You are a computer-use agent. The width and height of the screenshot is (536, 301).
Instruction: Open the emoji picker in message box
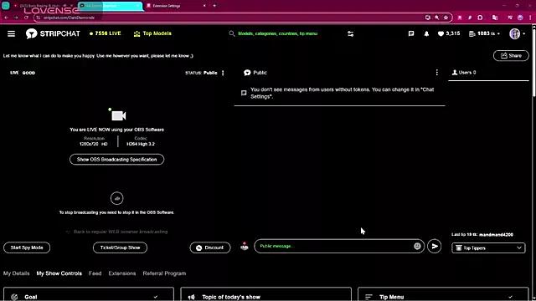417,246
